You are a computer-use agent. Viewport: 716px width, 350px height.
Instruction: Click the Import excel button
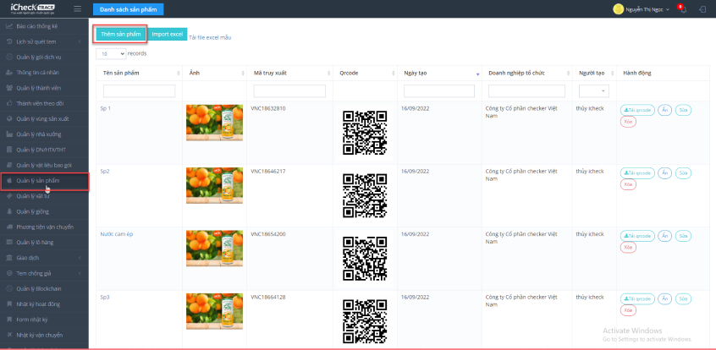pos(167,34)
